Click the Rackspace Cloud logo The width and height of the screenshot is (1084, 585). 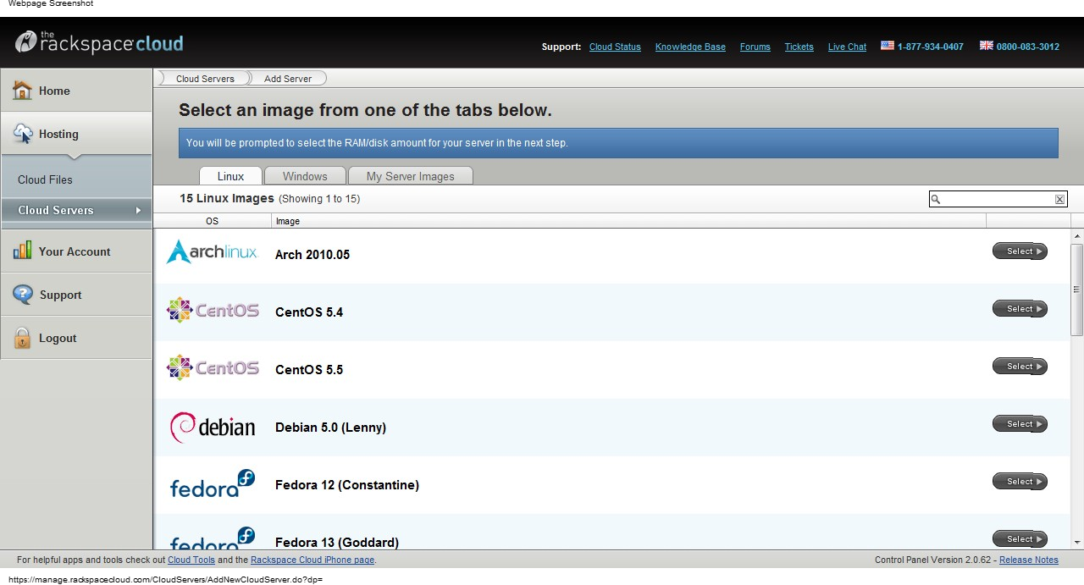click(x=99, y=42)
